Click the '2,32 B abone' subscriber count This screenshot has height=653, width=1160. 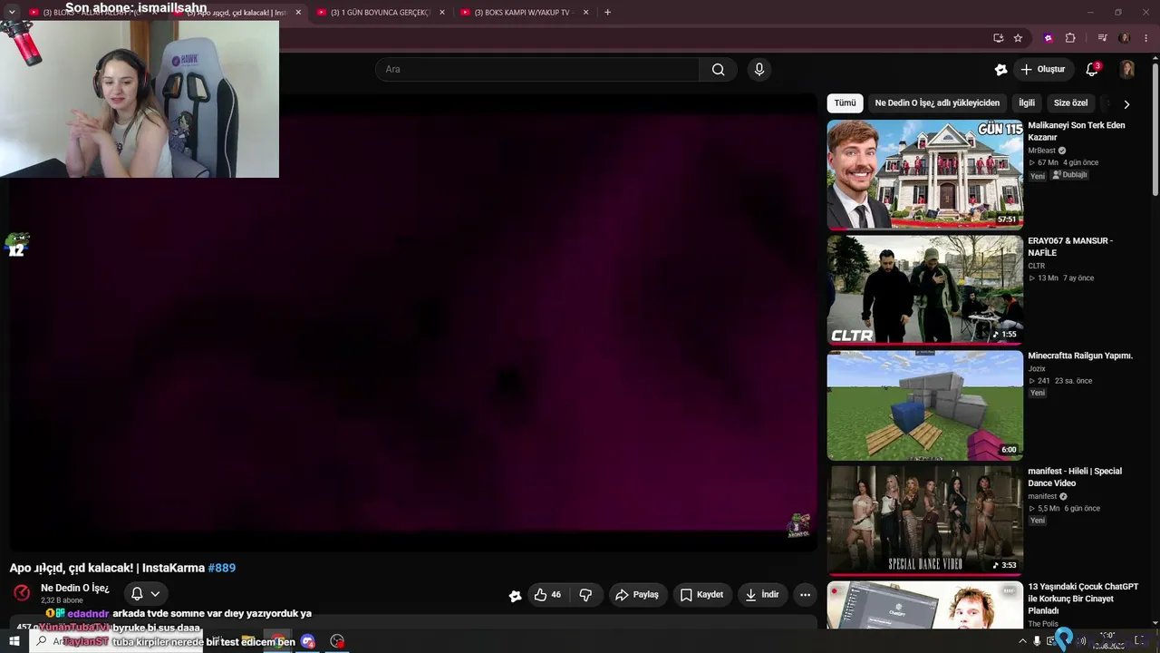pyautogui.click(x=61, y=600)
